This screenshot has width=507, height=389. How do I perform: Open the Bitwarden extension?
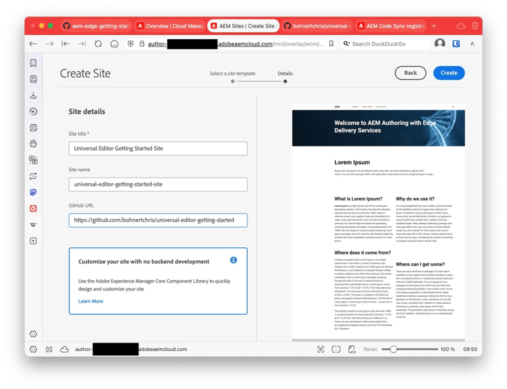tap(456, 43)
